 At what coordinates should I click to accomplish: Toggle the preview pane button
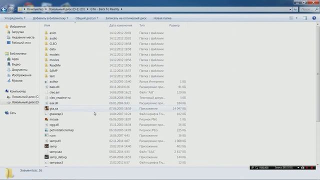(x=305, y=18)
